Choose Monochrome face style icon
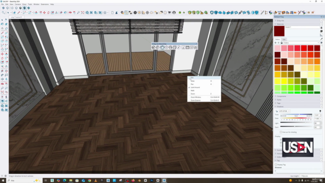The image size is (325, 183). (28, 8)
